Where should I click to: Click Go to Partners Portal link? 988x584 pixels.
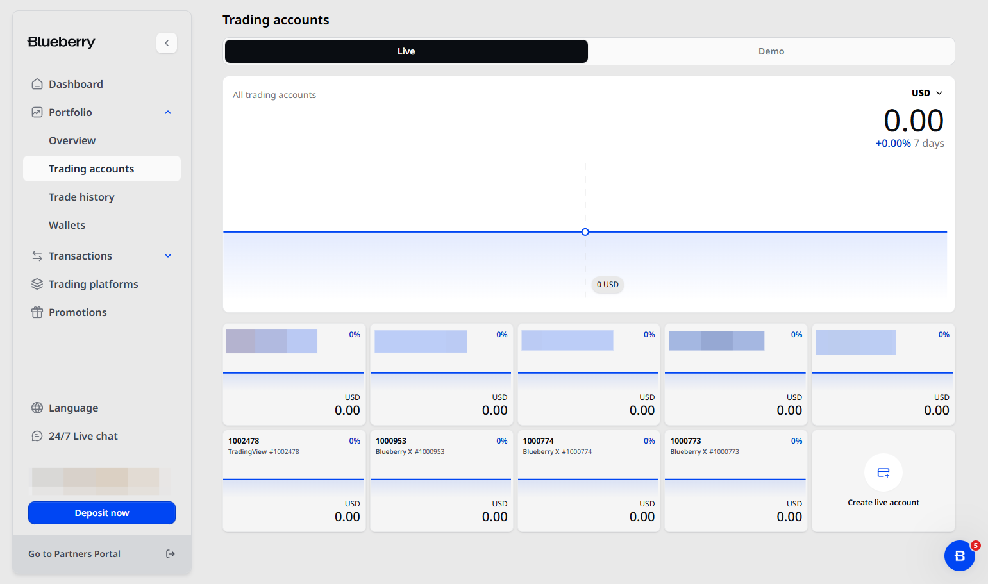[x=74, y=554]
